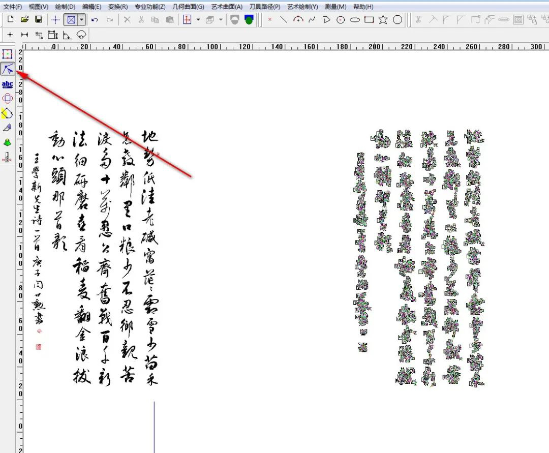Click the save file floppy disk icon

tap(39, 20)
